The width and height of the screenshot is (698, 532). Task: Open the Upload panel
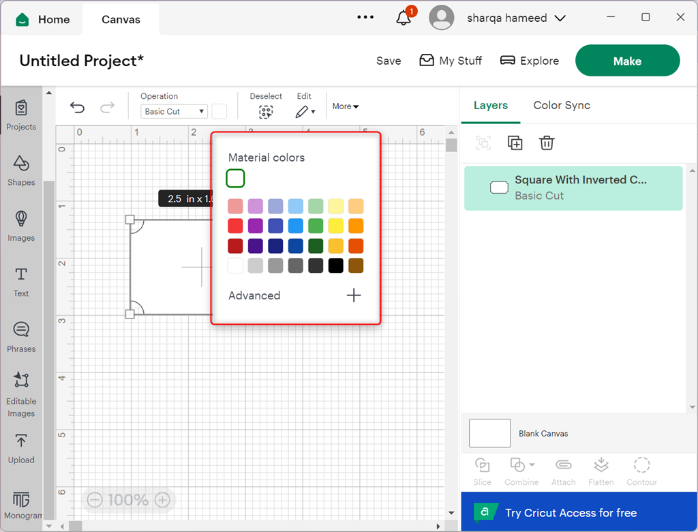(x=21, y=449)
